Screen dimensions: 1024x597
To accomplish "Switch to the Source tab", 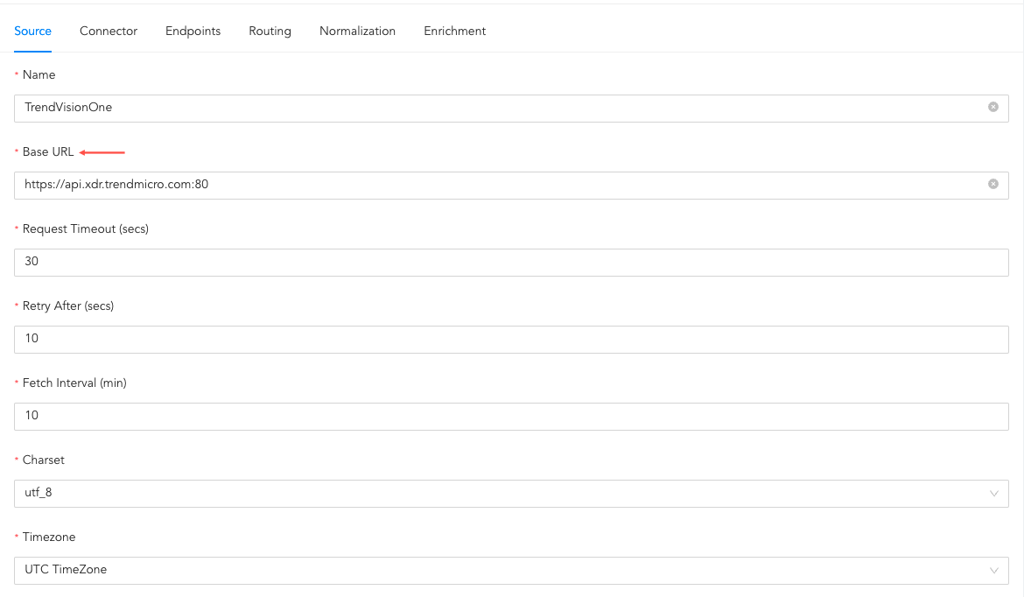I will click(33, 31).
